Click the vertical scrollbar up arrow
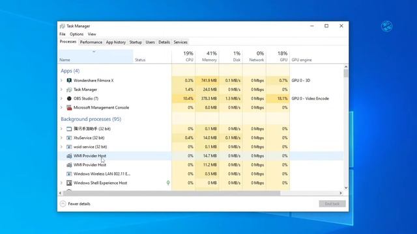Viewport: 417px width, 234px height. pos(346,66)
